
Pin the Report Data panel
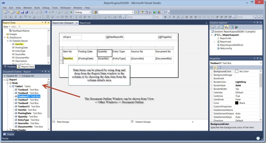(x=46, y=22)
